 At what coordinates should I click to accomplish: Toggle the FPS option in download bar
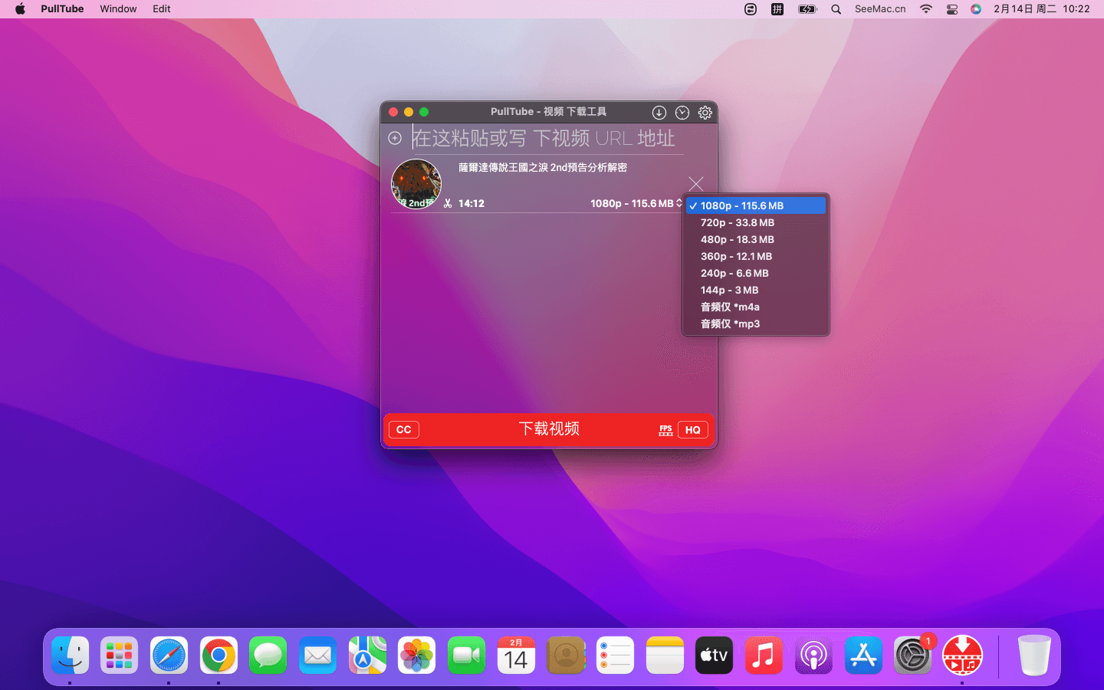665,430
